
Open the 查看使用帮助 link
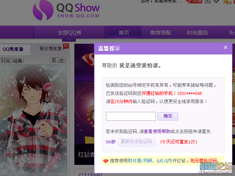coord(157,131)
